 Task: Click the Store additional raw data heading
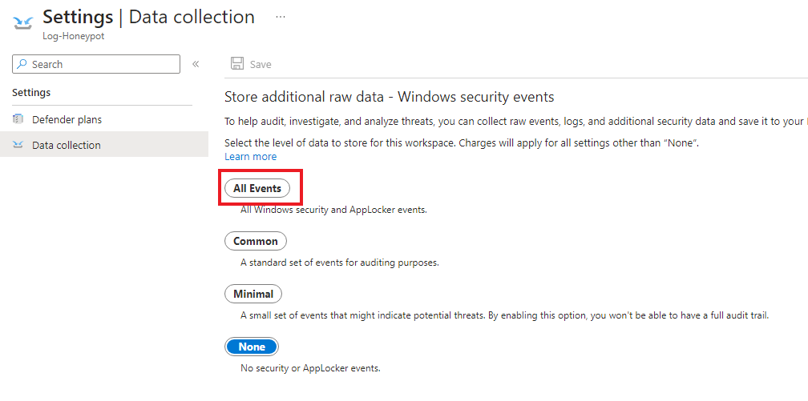[x=389, y=97]
